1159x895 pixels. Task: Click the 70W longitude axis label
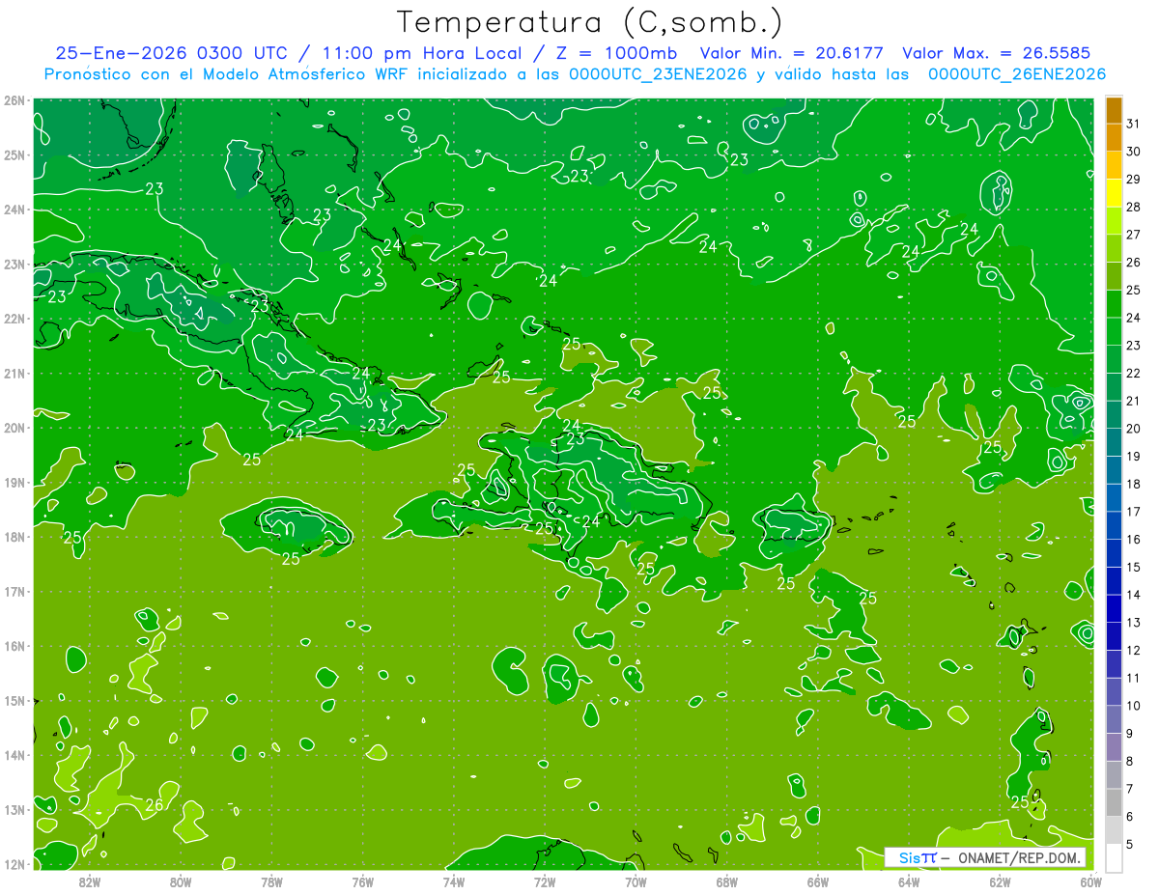coord(636,881)
